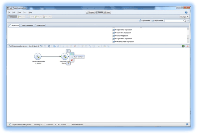
Task: Click the rename flag icon above regression node
Action: (68, 51)
